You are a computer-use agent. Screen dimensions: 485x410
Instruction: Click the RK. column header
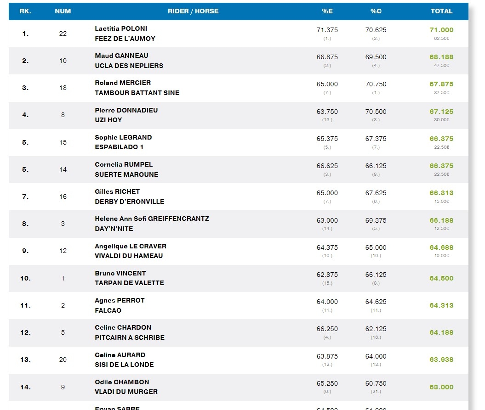(25, 11)
